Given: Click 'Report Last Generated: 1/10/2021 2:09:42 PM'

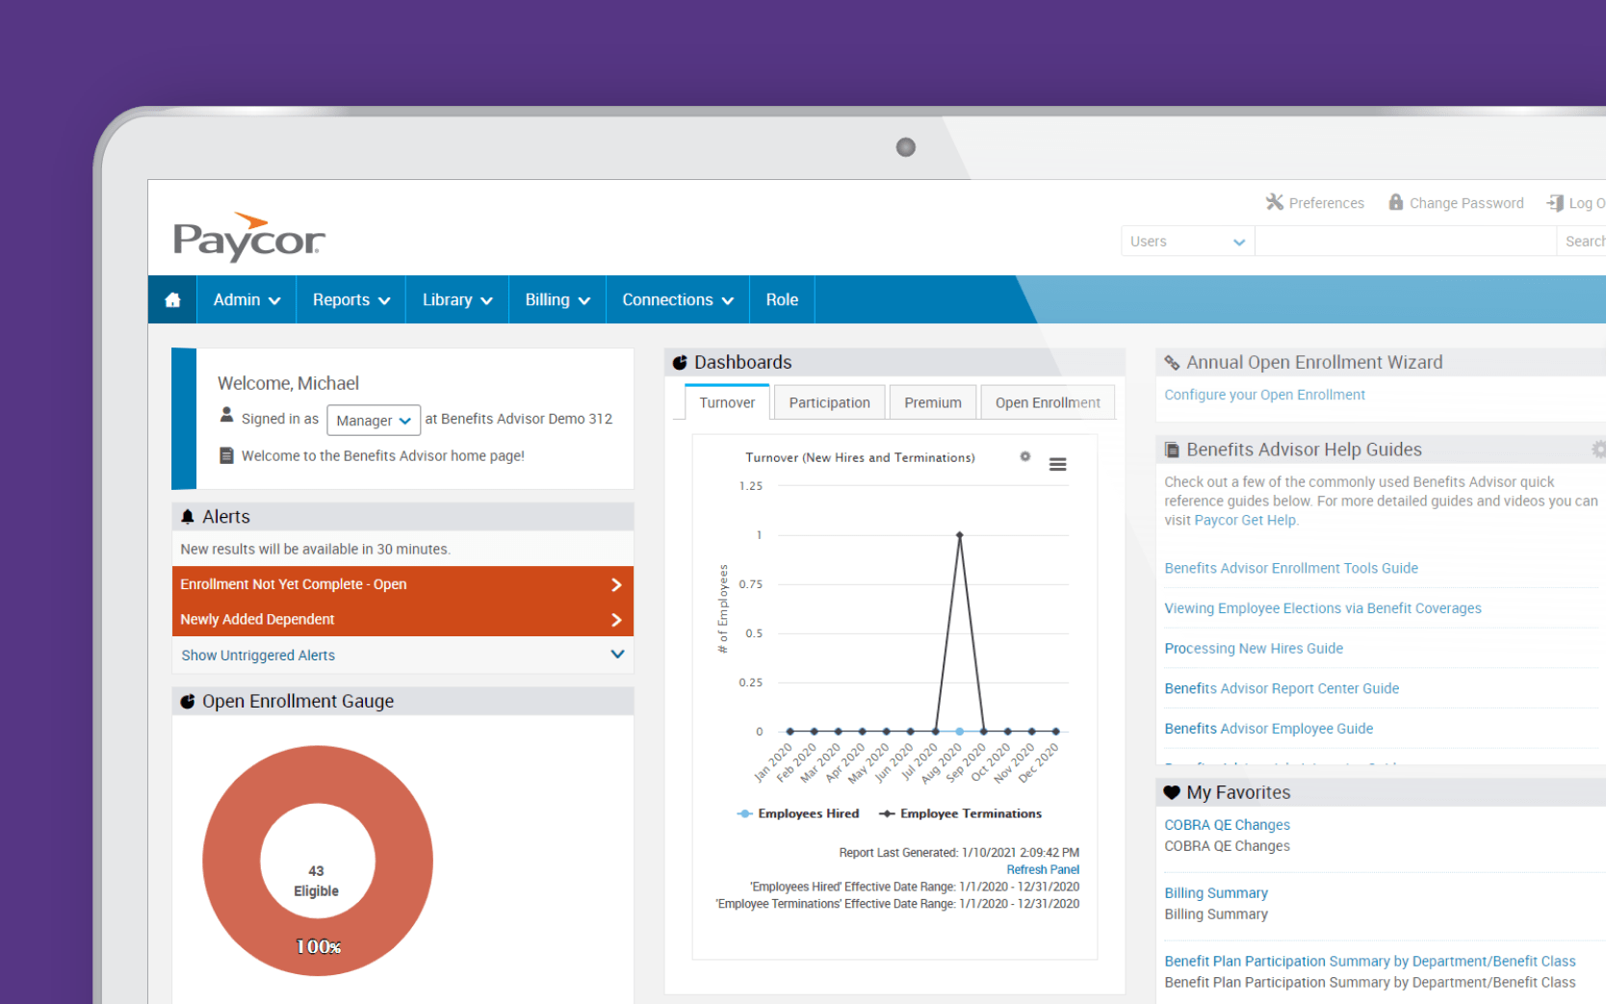Looking at the screenshot, I should pos(959,853).
